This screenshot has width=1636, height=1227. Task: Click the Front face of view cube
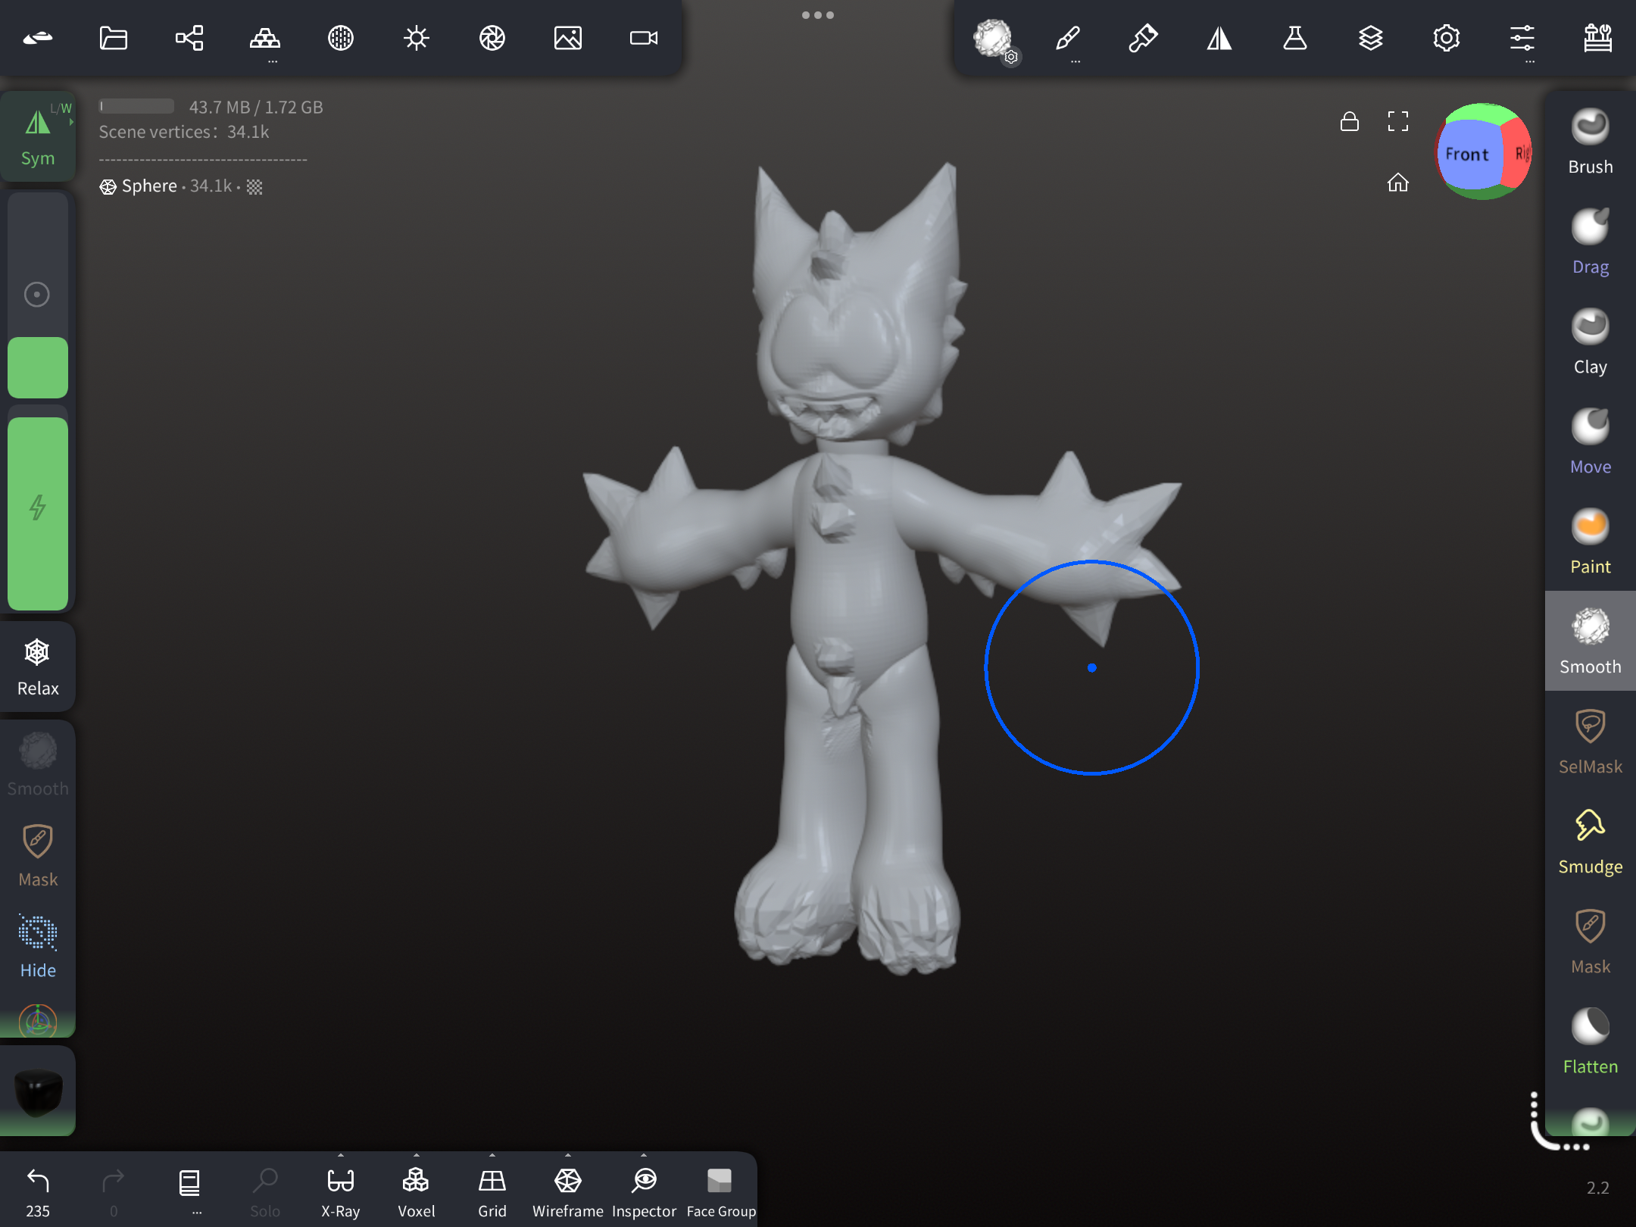tap(1468, 155)
